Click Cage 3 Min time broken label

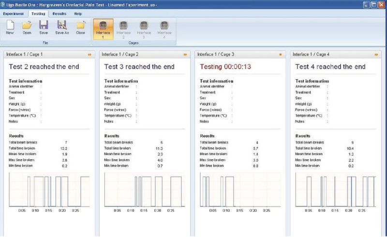[x=211, y=166]
